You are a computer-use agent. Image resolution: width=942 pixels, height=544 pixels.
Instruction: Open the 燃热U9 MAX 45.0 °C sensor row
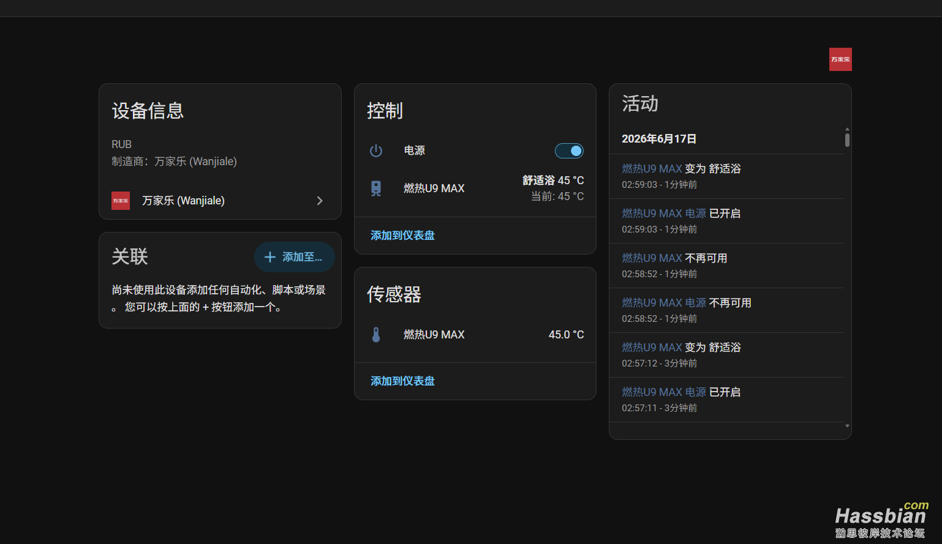coord(475,335)
